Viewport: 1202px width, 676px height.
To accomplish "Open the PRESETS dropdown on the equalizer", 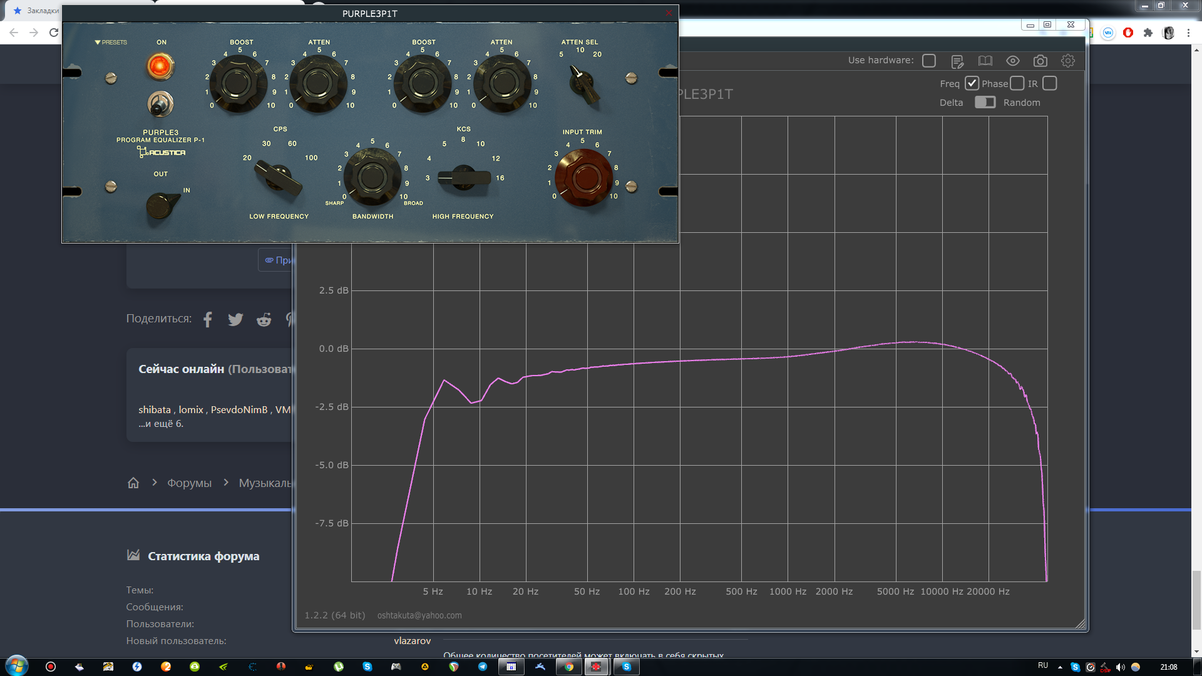I will tap(111, 42).
